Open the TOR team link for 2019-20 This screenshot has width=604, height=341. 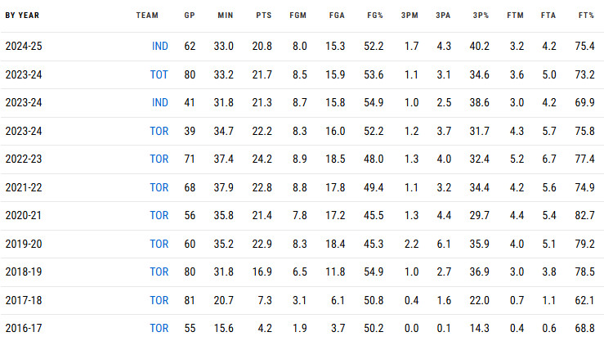point(159,244)
